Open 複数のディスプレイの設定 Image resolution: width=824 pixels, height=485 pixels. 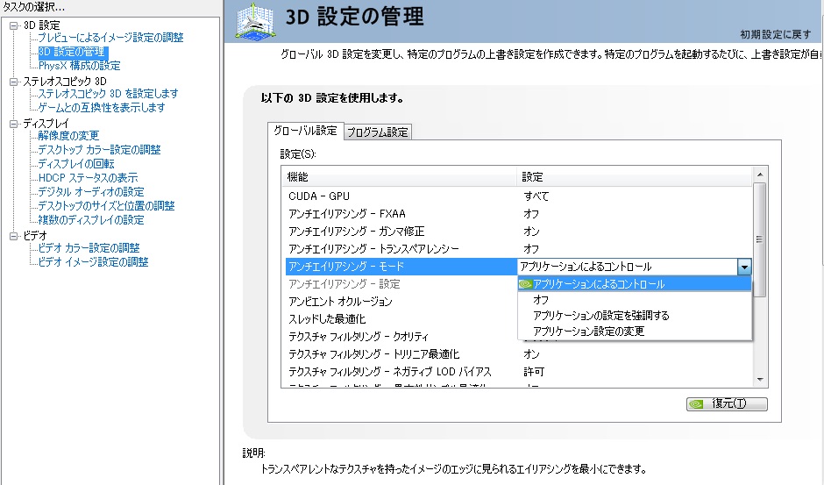(91, 220)
